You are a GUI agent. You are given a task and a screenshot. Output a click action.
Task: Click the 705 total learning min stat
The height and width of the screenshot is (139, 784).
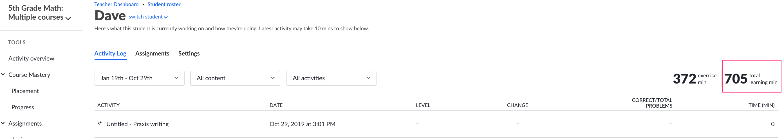point(751,78)
